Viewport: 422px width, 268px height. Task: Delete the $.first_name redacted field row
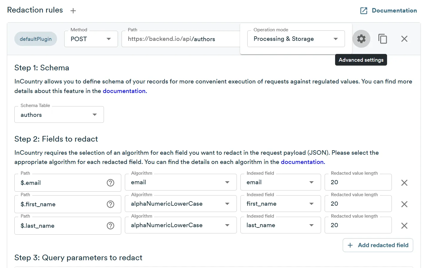click(x=404, y=204)
